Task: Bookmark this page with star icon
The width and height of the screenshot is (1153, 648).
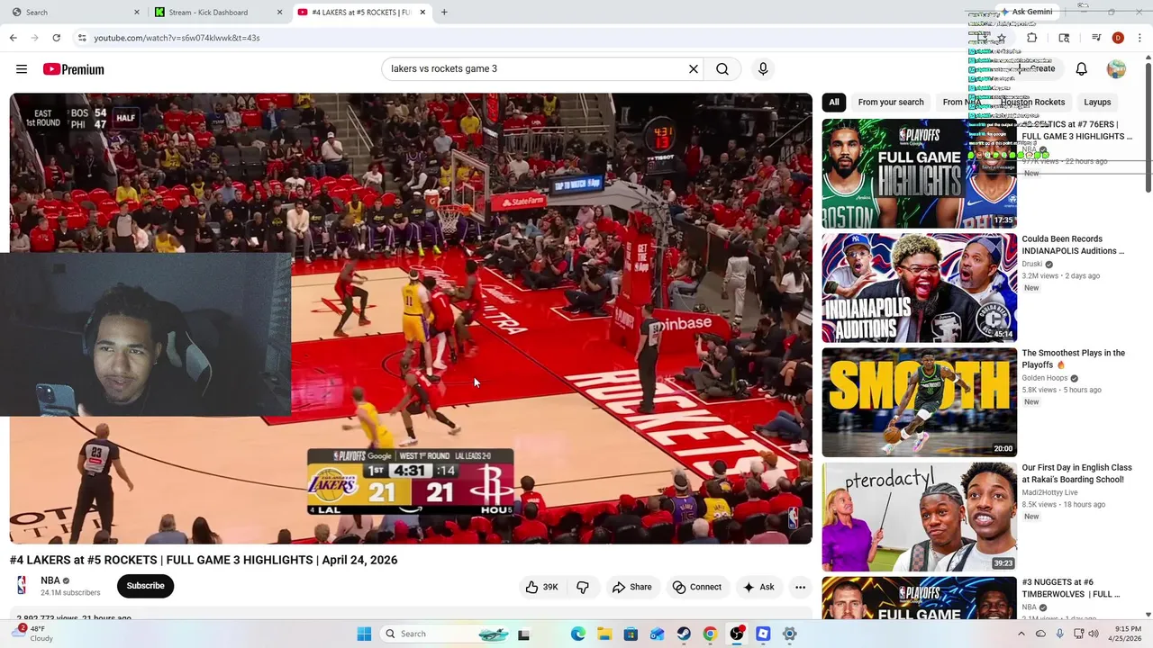Action: (x=1001, y=38)
